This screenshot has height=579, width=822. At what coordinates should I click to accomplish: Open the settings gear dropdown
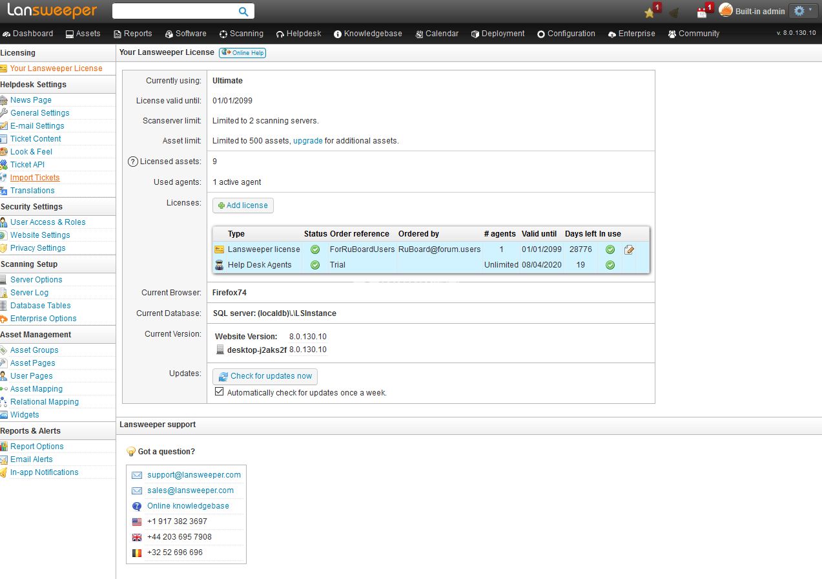(x=803, y=11)
